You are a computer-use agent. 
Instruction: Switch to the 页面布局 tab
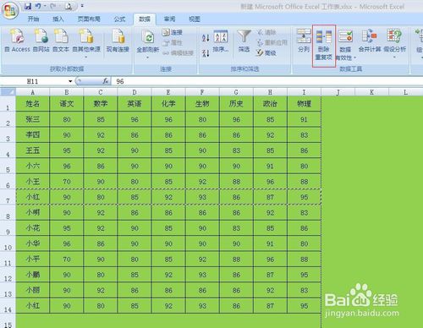89,19
